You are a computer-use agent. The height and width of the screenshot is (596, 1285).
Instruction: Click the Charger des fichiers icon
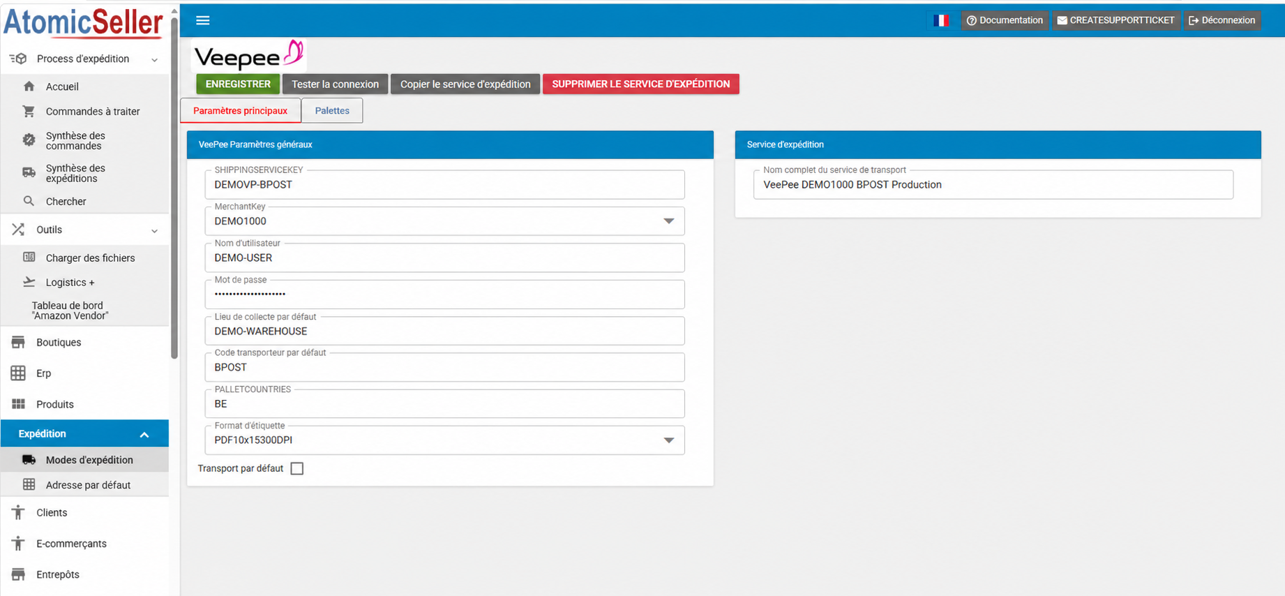point(29,258)
